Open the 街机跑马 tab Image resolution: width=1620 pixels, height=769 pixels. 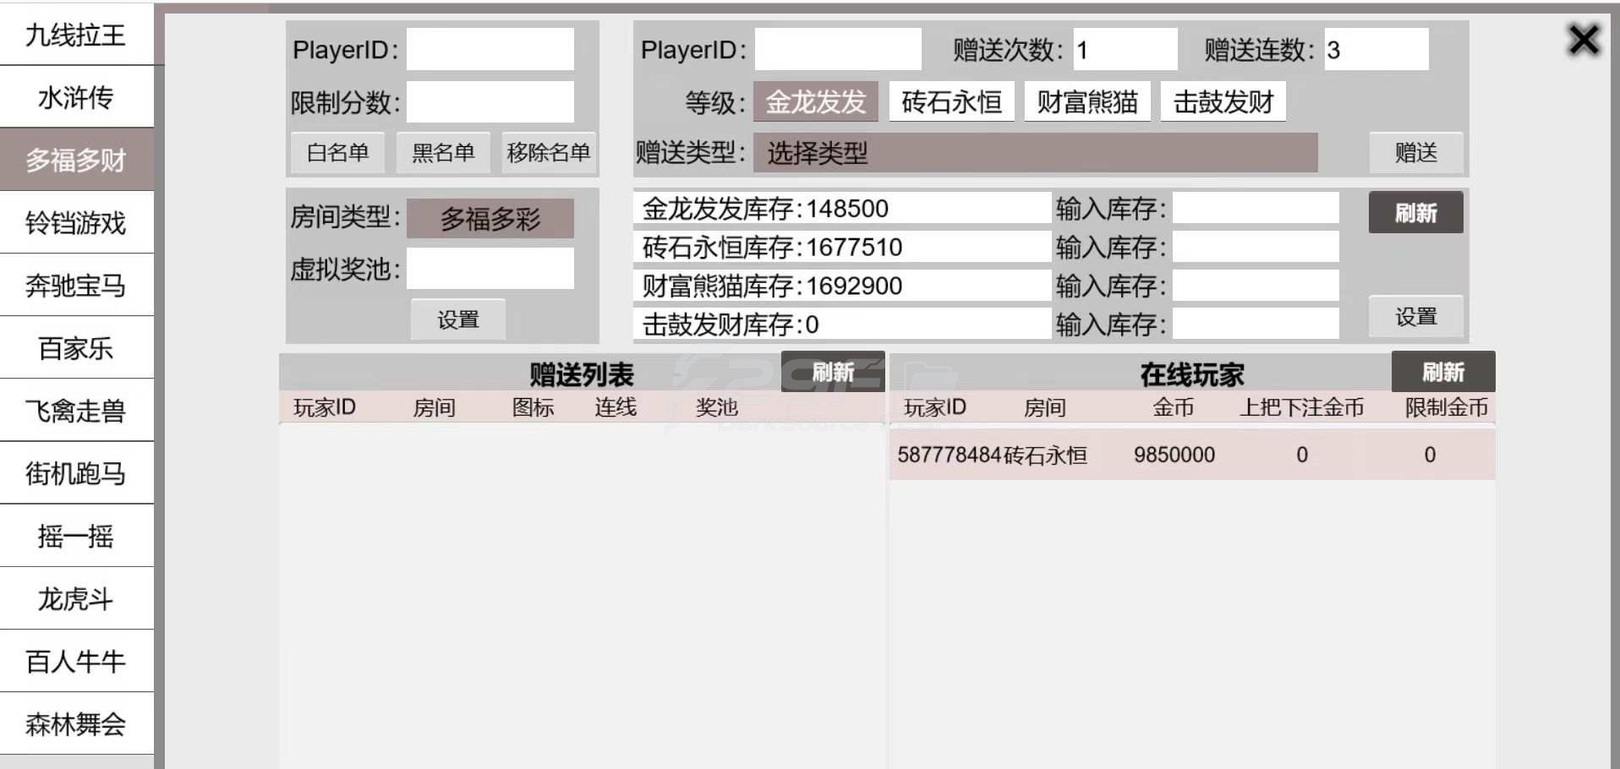[76, 472]
